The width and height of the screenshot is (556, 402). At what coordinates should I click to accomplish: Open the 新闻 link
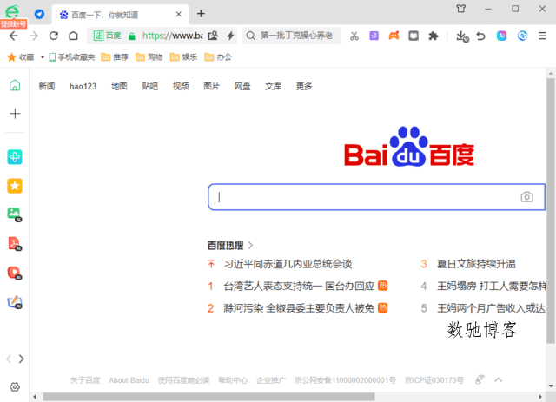coord(47,86)
